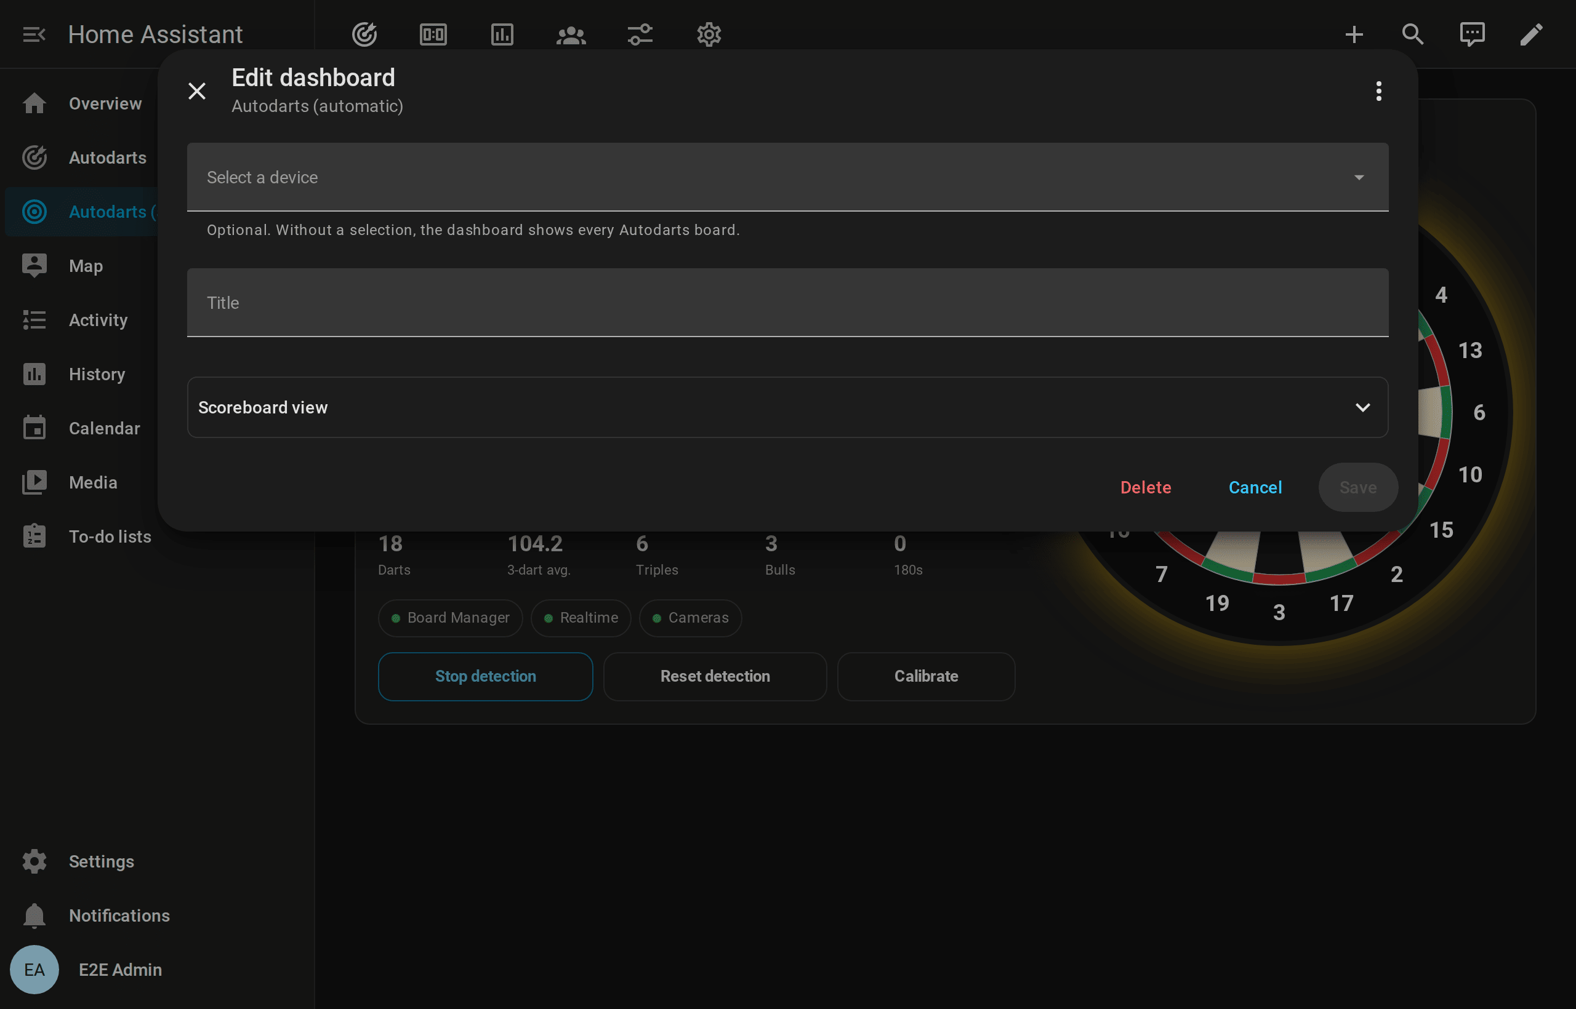Image resolution: width=1576 pixels, height=1009 pixels.
Task: Open the statistics chart view tab icon
Action: pyautogui.click(x=502, y=34)
